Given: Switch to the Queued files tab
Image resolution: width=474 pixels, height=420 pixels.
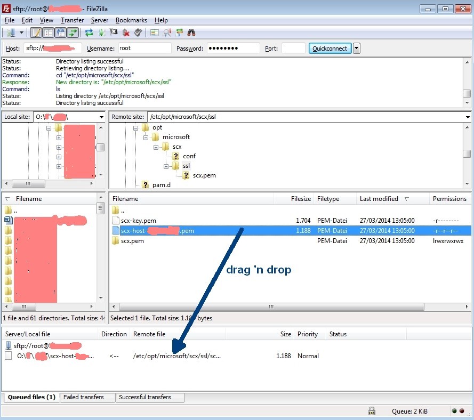Looking at the screenshot, I should pyautogui.click(x=31, y=397).
